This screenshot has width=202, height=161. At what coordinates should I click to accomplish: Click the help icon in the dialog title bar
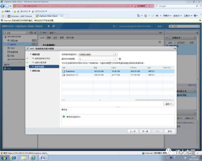[172, 48]
